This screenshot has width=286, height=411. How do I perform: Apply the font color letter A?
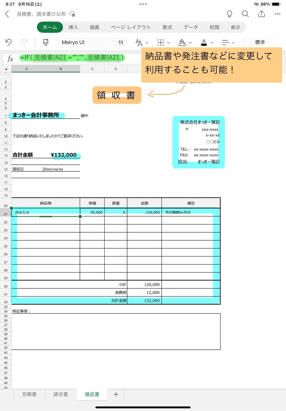(204, 42)
